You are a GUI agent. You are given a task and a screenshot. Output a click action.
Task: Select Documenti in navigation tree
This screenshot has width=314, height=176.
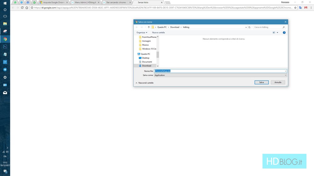coord(145,62)
